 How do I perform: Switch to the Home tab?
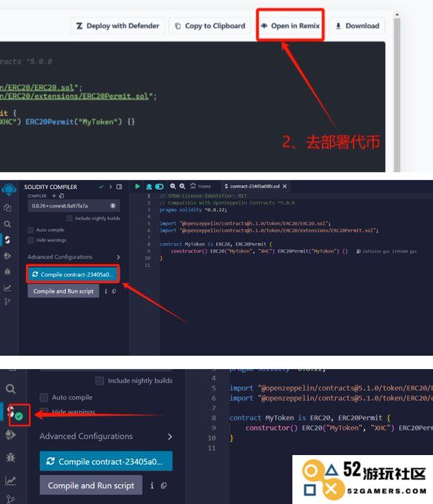[201, 186]
